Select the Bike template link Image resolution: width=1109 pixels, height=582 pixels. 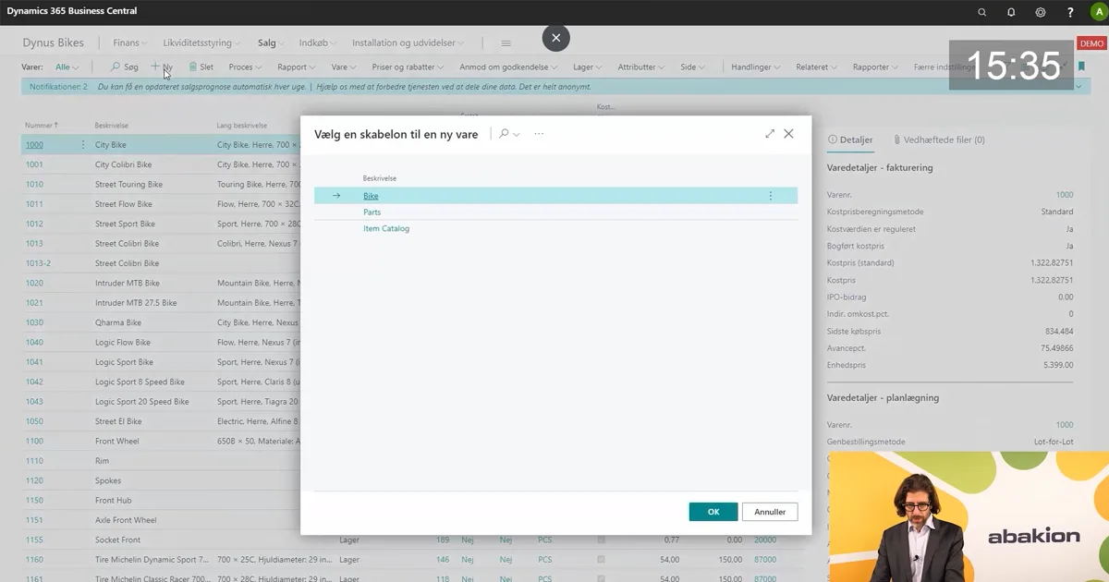point(371,196)
